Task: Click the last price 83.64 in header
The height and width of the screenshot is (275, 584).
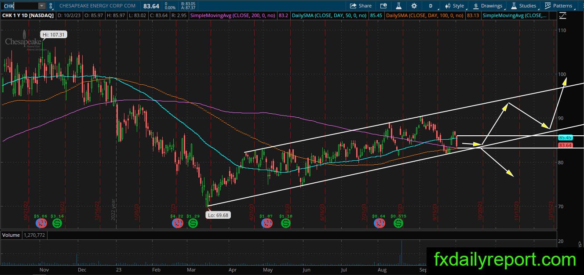Action: (x=151, y=6)
